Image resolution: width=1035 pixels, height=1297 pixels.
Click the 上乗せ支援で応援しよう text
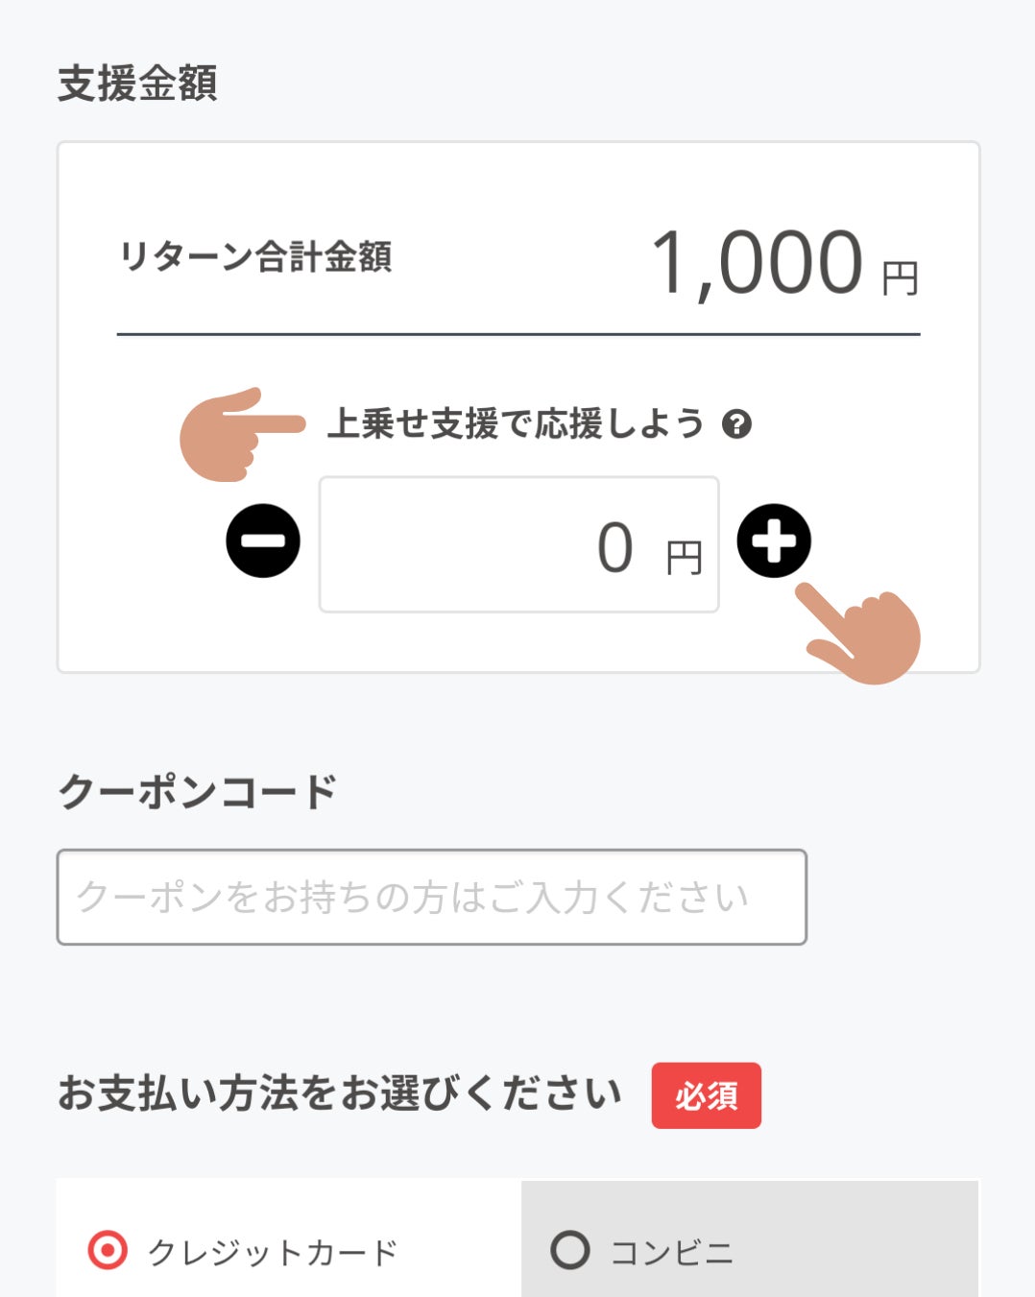516,423
